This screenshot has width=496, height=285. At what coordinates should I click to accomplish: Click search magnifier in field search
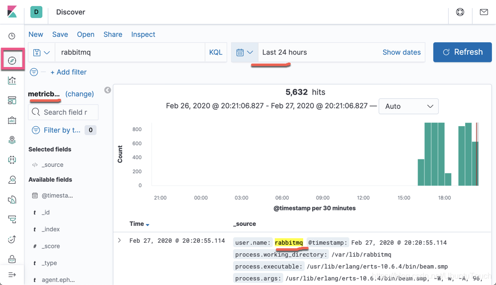tap(36, 112)
